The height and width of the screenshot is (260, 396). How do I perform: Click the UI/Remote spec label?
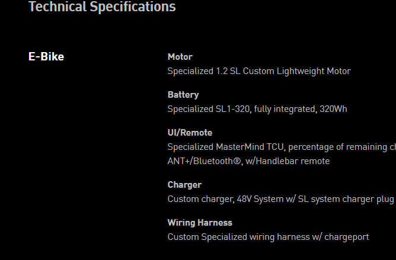[x=190, y=133]
